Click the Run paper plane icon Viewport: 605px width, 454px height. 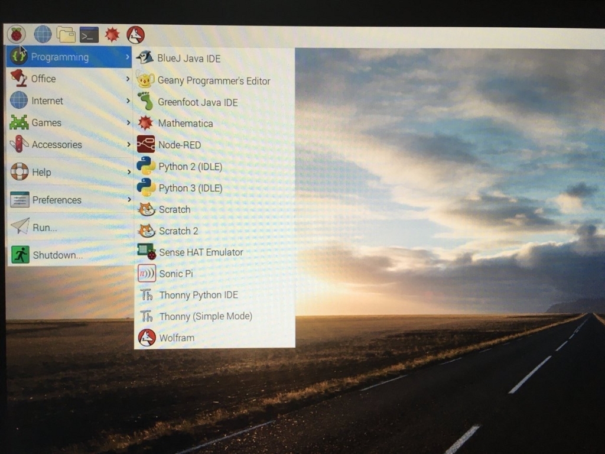(x=20, y=226)
